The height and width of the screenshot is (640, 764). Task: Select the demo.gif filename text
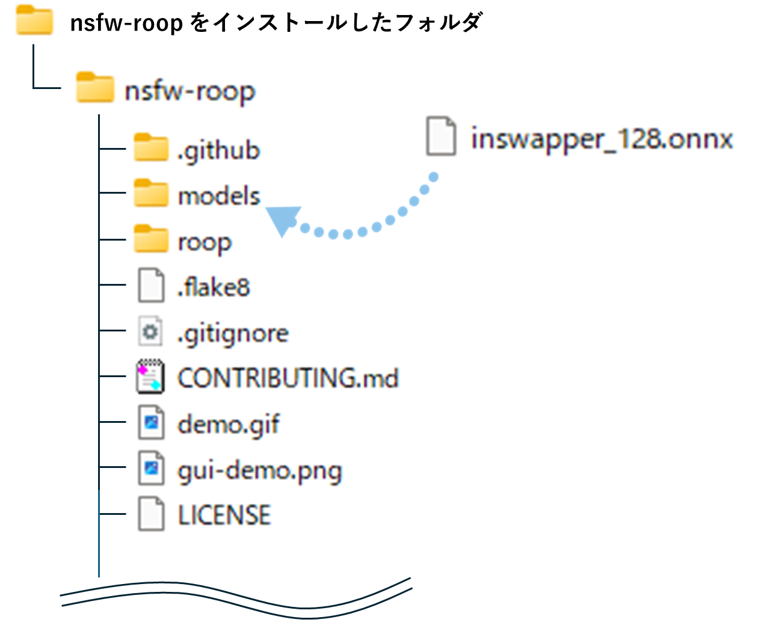pos(229,424)
